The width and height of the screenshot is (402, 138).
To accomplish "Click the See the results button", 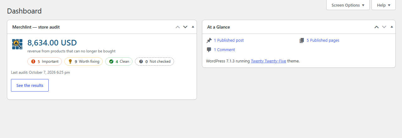I will pyautogui.click(x=30, y=85).
